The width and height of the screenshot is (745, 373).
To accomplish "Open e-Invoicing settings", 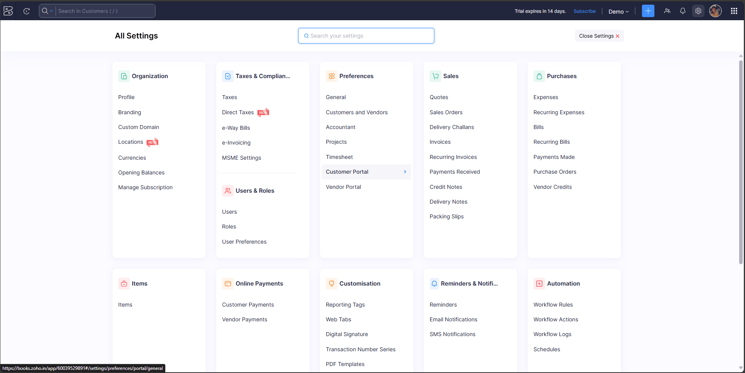I will click(x=236, y=143).
